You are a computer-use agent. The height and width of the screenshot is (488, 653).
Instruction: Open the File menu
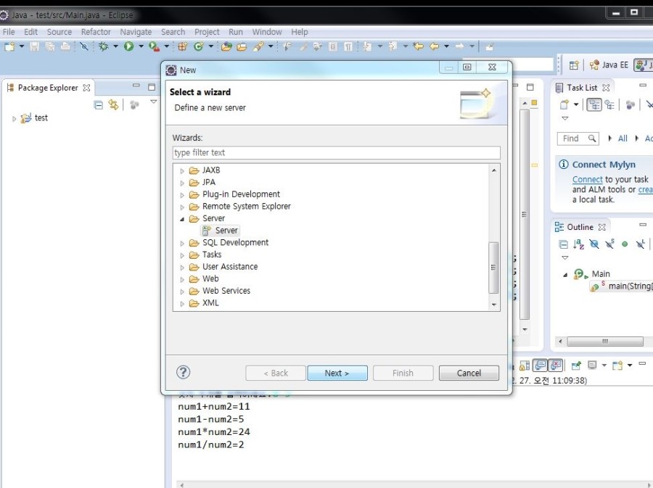pyautogui.click(x=8, y=32)
